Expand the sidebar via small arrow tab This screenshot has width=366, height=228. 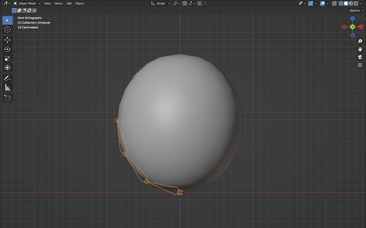click(364, 20)
